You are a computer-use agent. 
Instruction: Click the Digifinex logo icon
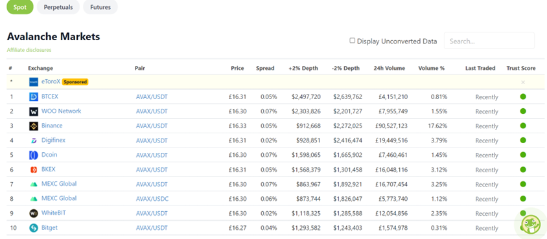click(34, 141)
